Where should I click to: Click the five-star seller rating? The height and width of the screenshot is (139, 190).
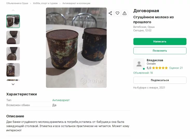coord(160,68)
